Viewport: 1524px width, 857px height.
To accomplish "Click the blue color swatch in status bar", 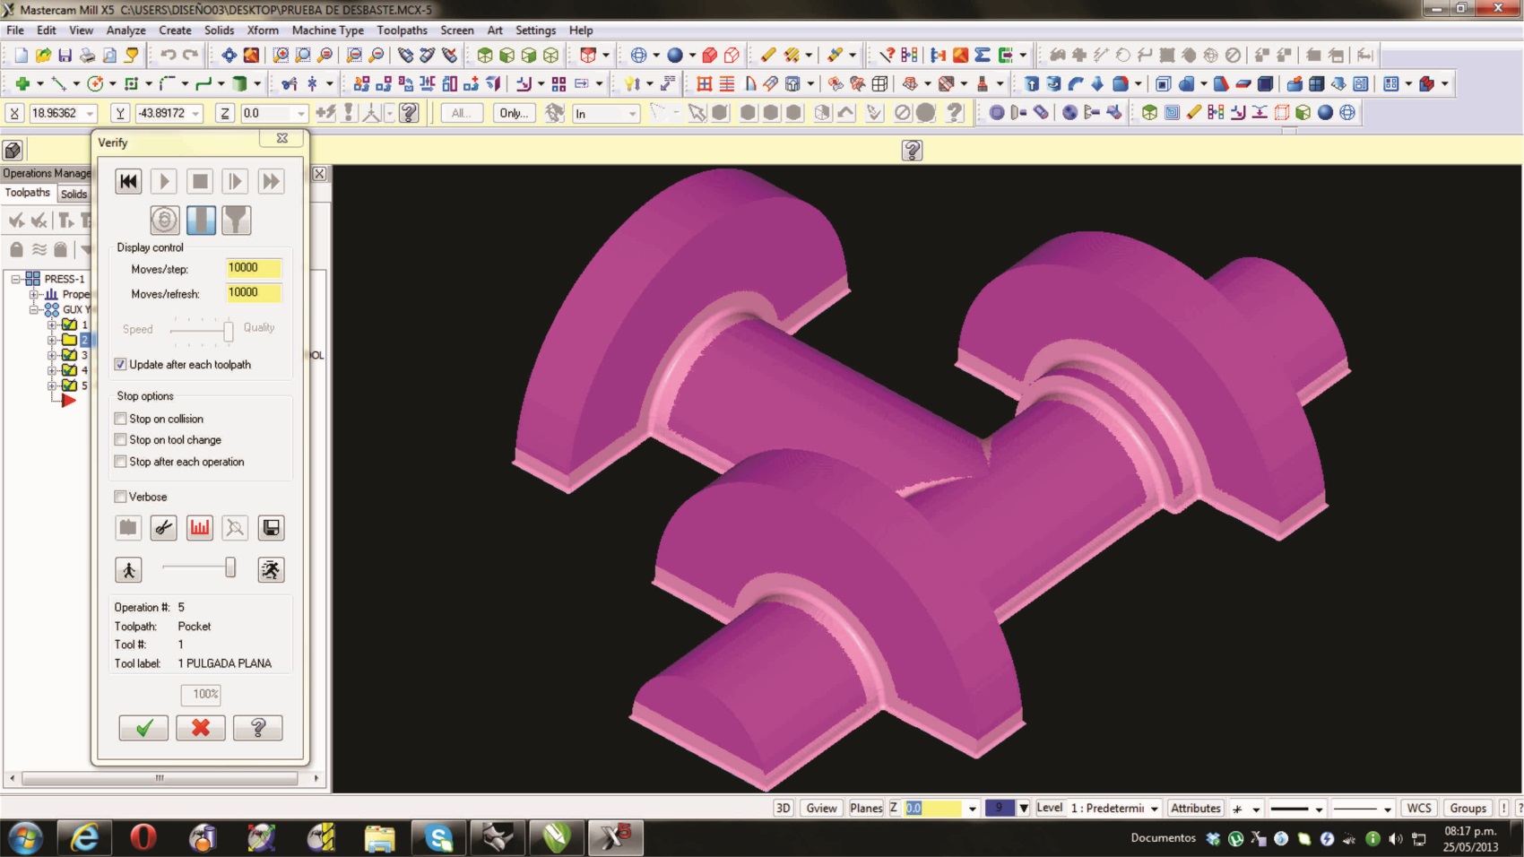I will click(999, 808).
